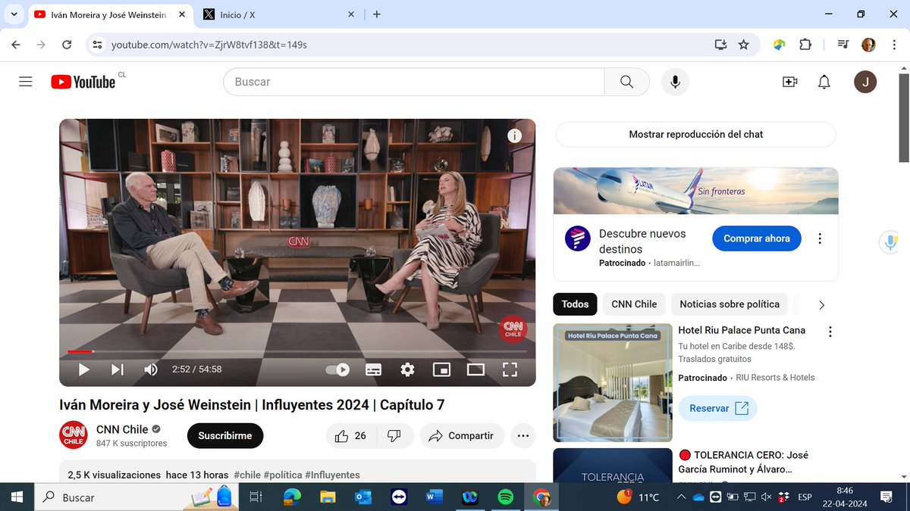Skip to the next video
Viewport: 910px width, 511px height.
[x=118, y=369]
